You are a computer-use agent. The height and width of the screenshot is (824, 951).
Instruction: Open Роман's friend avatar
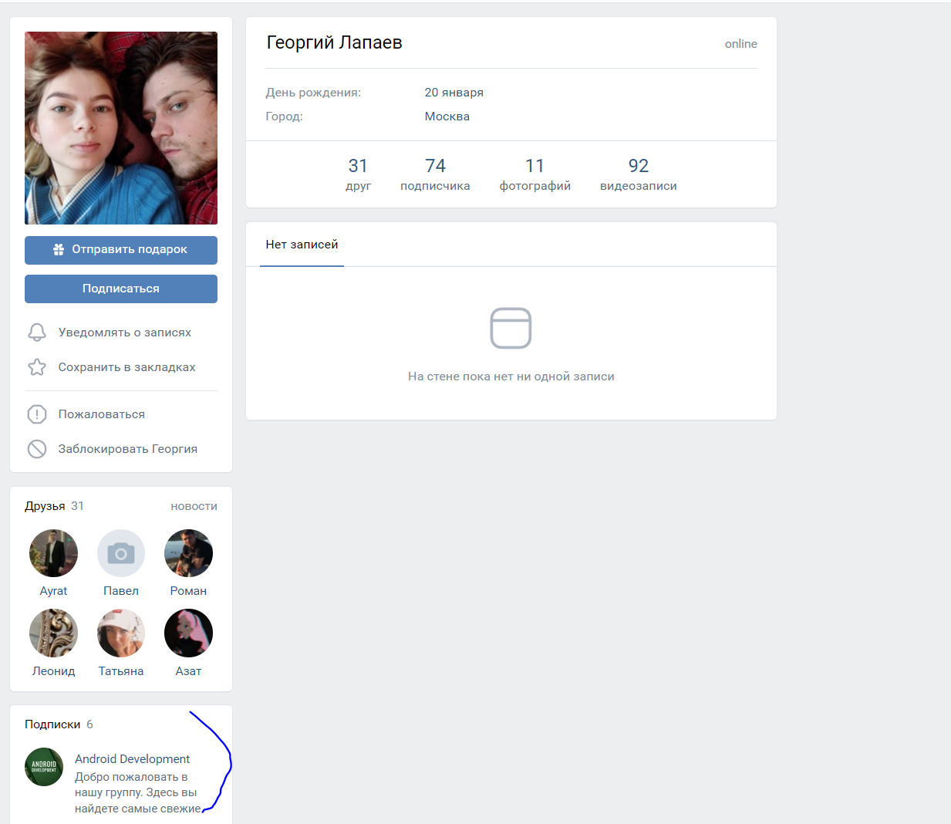188,553
